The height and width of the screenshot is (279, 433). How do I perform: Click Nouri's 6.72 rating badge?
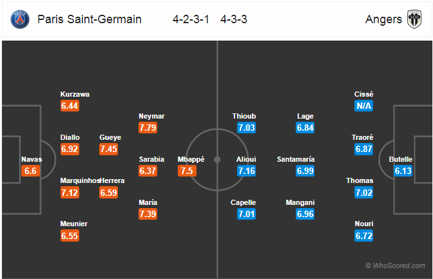point(363,236)
